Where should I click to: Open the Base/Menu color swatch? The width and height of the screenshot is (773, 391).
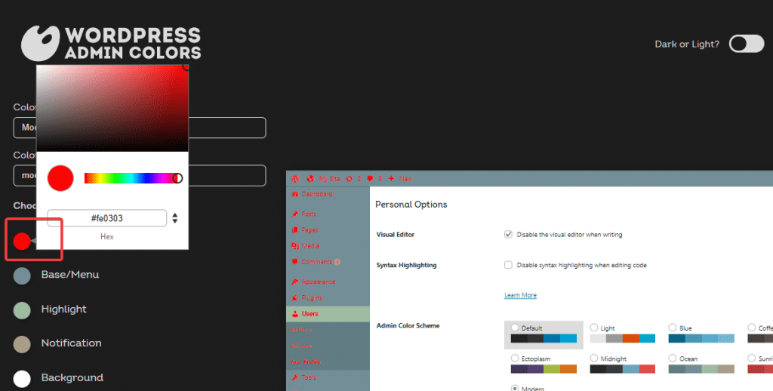pos(22,276)
